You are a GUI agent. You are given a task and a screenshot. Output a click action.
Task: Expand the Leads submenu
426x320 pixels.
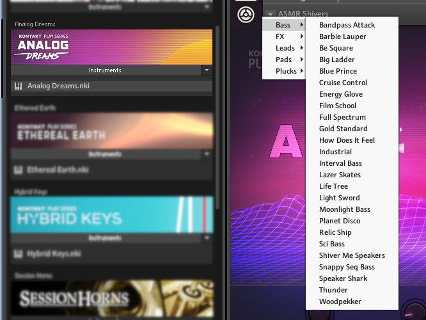[x=284, y=48]
